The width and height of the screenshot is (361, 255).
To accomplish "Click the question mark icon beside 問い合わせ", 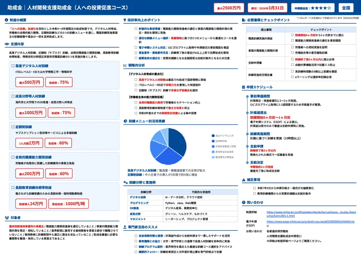I will tap(244, 203).
